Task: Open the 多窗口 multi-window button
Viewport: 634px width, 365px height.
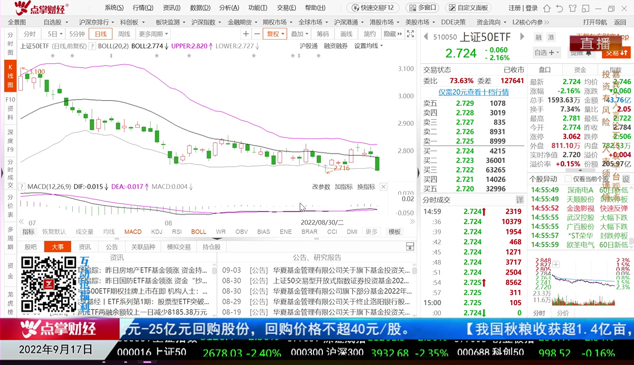Action: [423, 8]
